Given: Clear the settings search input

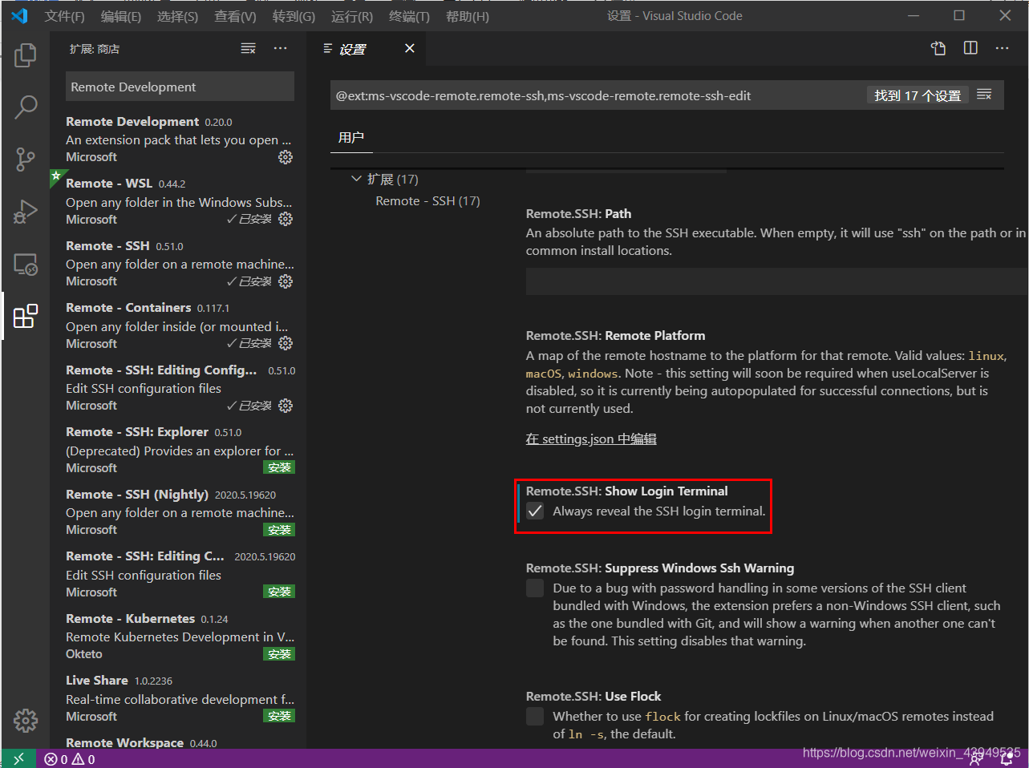Looking at the screenshot, I should 985,95.
